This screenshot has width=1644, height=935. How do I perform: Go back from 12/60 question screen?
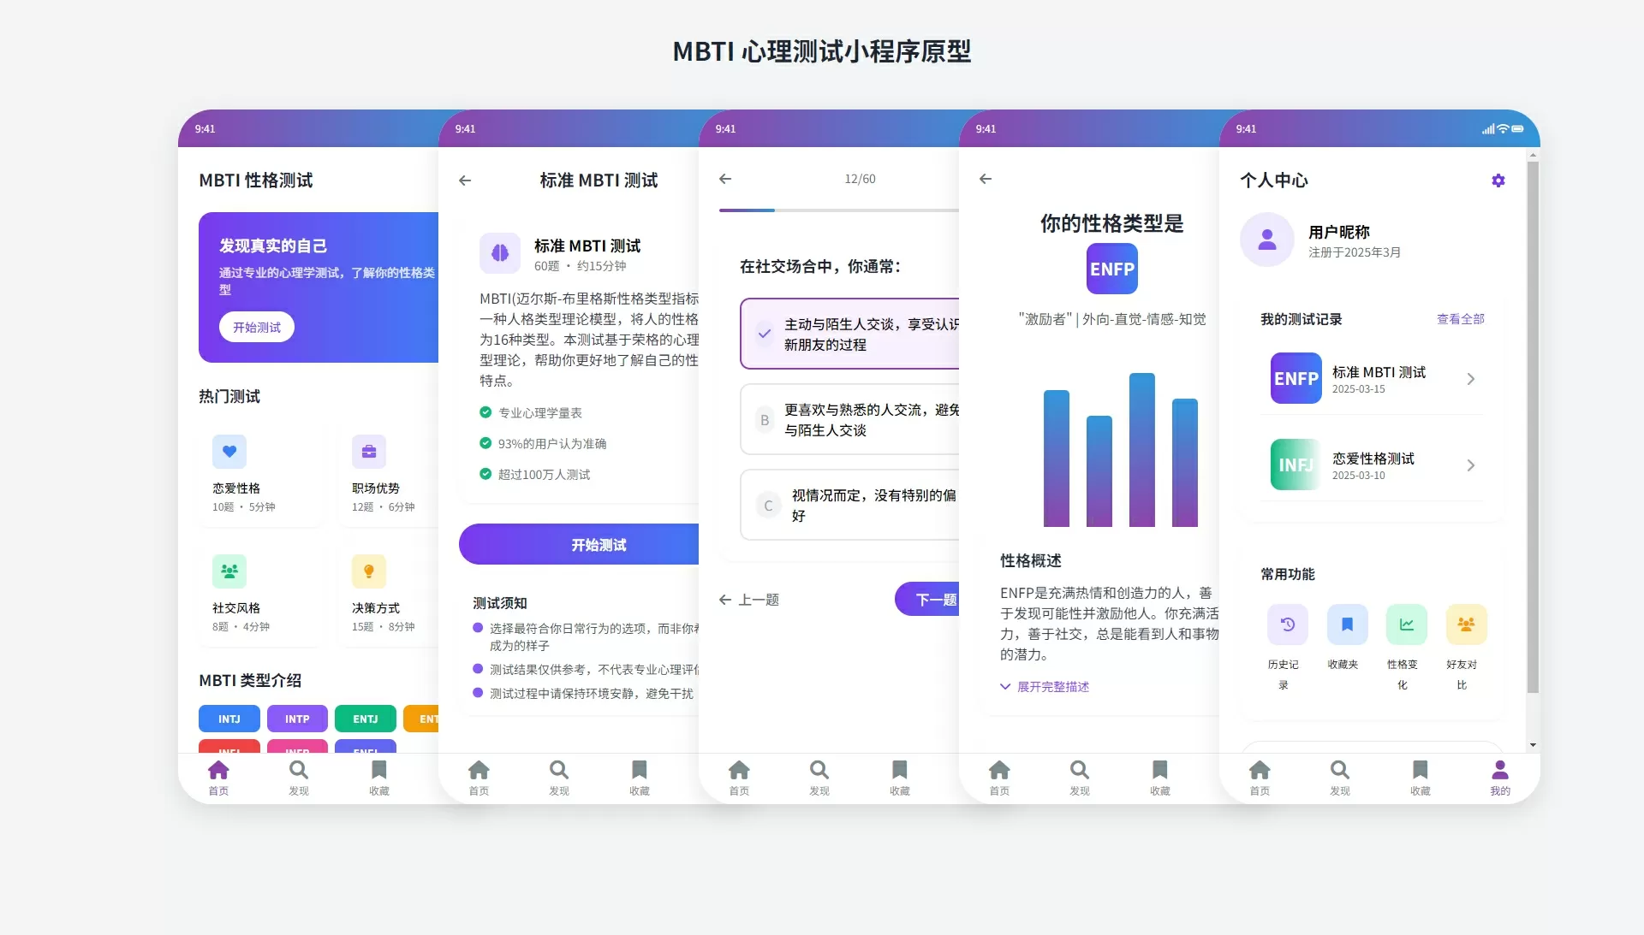[725, 179]
